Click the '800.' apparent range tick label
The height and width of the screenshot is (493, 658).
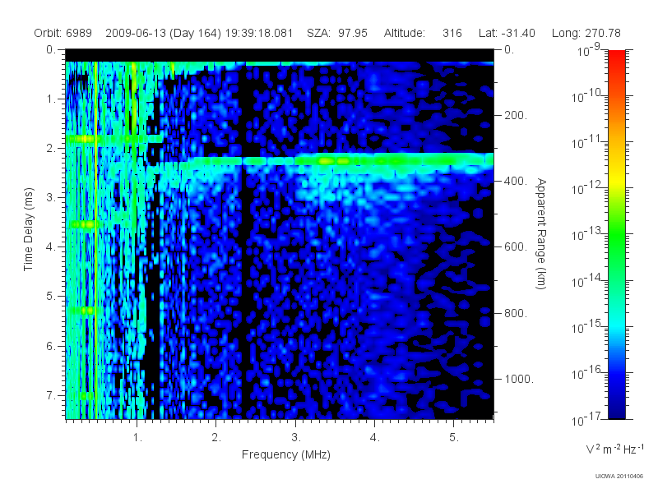click(x=516, y=313)
